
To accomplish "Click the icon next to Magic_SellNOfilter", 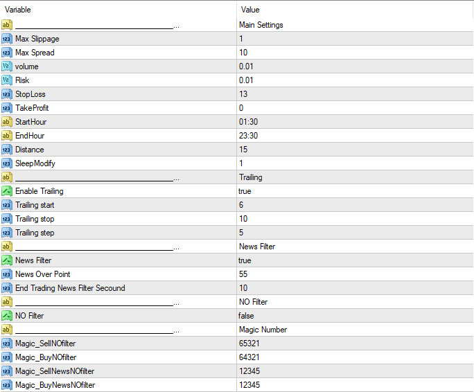I will [x=6, y=344].
